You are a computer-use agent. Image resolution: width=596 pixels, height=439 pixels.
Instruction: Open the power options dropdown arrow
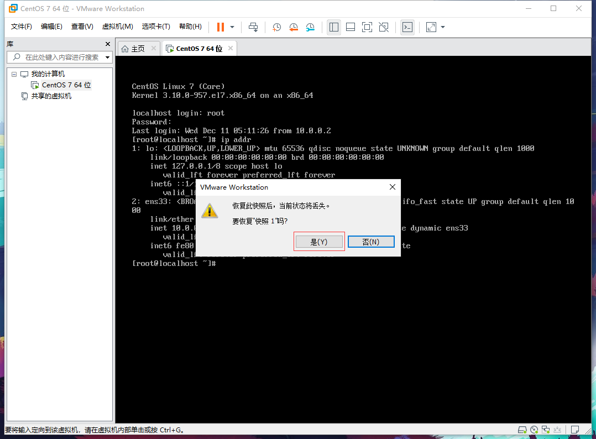tap(232, 27)
